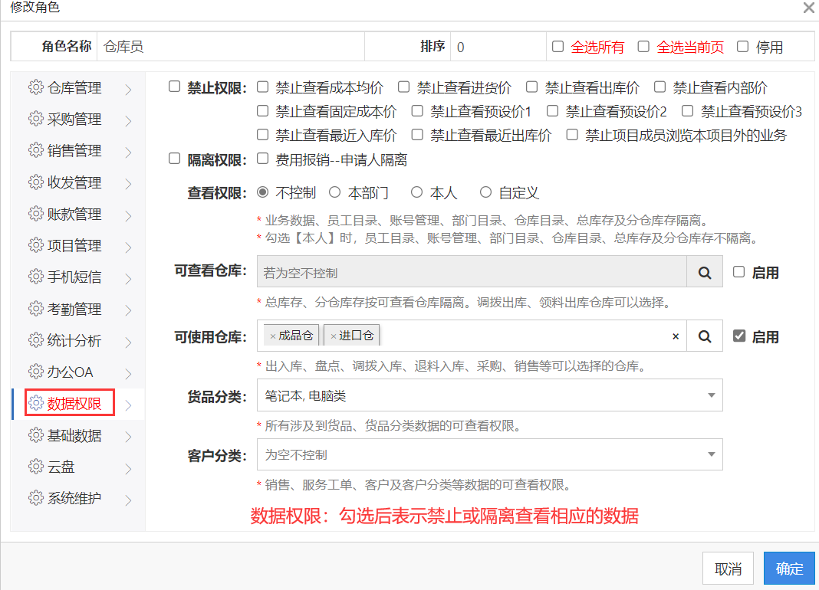Expand 账款管理 with its chevron

129,215
